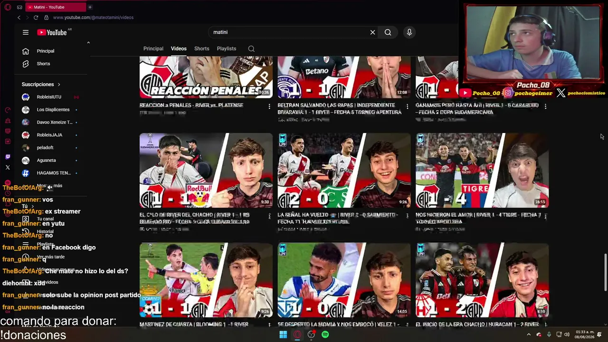608x342 pixels.
Task: Play the Blooming 1-1 River thumbnail
Action: pyautogui.click(x=206, y=280)
